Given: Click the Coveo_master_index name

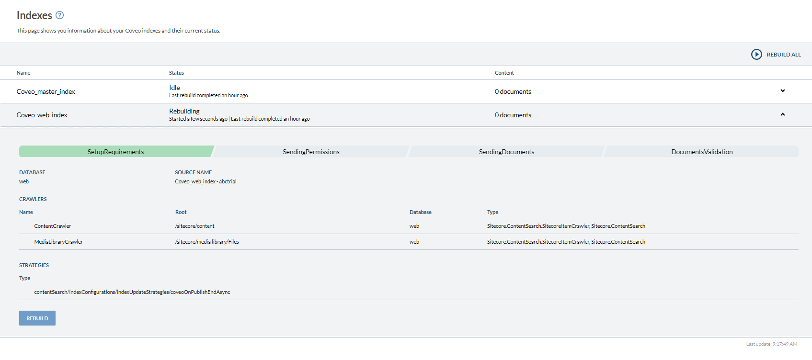Looking at the screenshot, I should click(46, 91).
